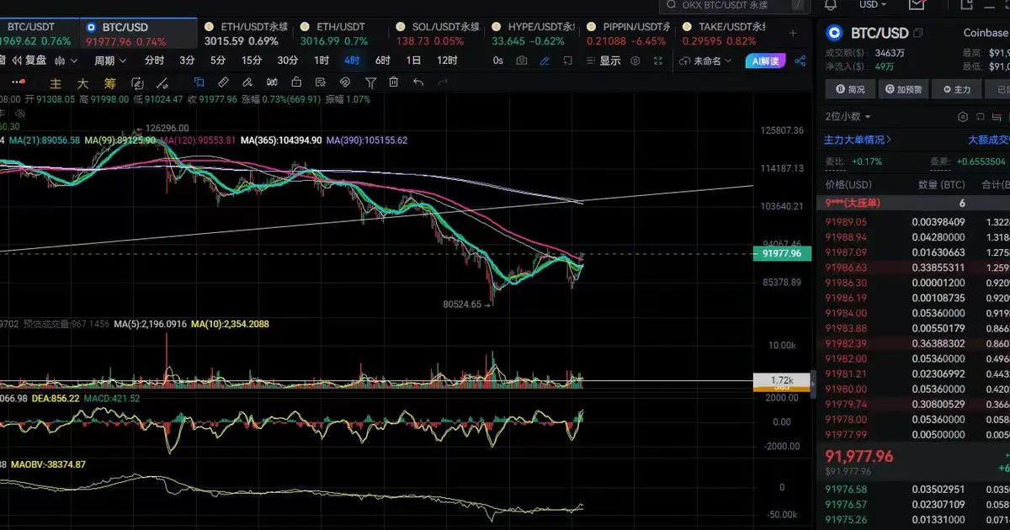Viewport: 1010px width, 530px height.
Task: Click the 91976.58 bid price row
Action: point(914,489)
